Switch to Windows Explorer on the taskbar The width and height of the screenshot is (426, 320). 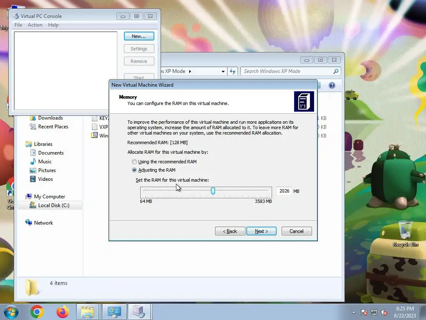click(88, 312)
